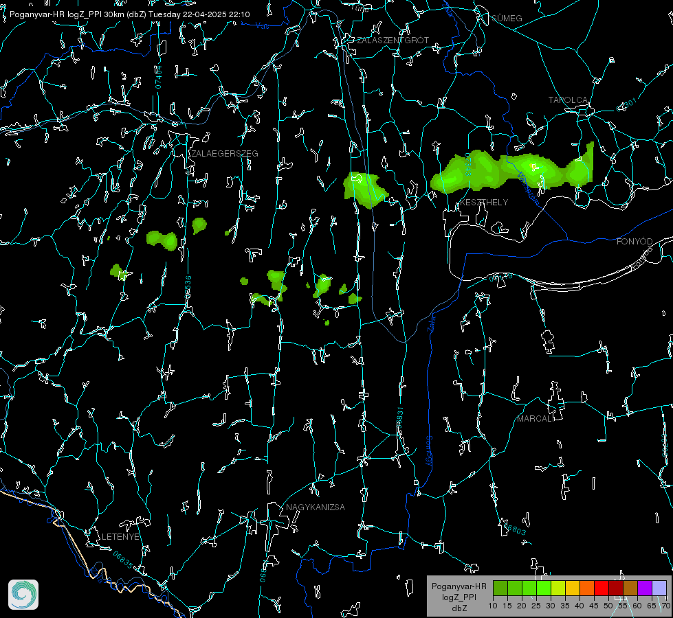Viewport: 673px width, 618px height.
Task: Click the ZALAEGERSZEG city label
Action: click(x=225, y=154)
